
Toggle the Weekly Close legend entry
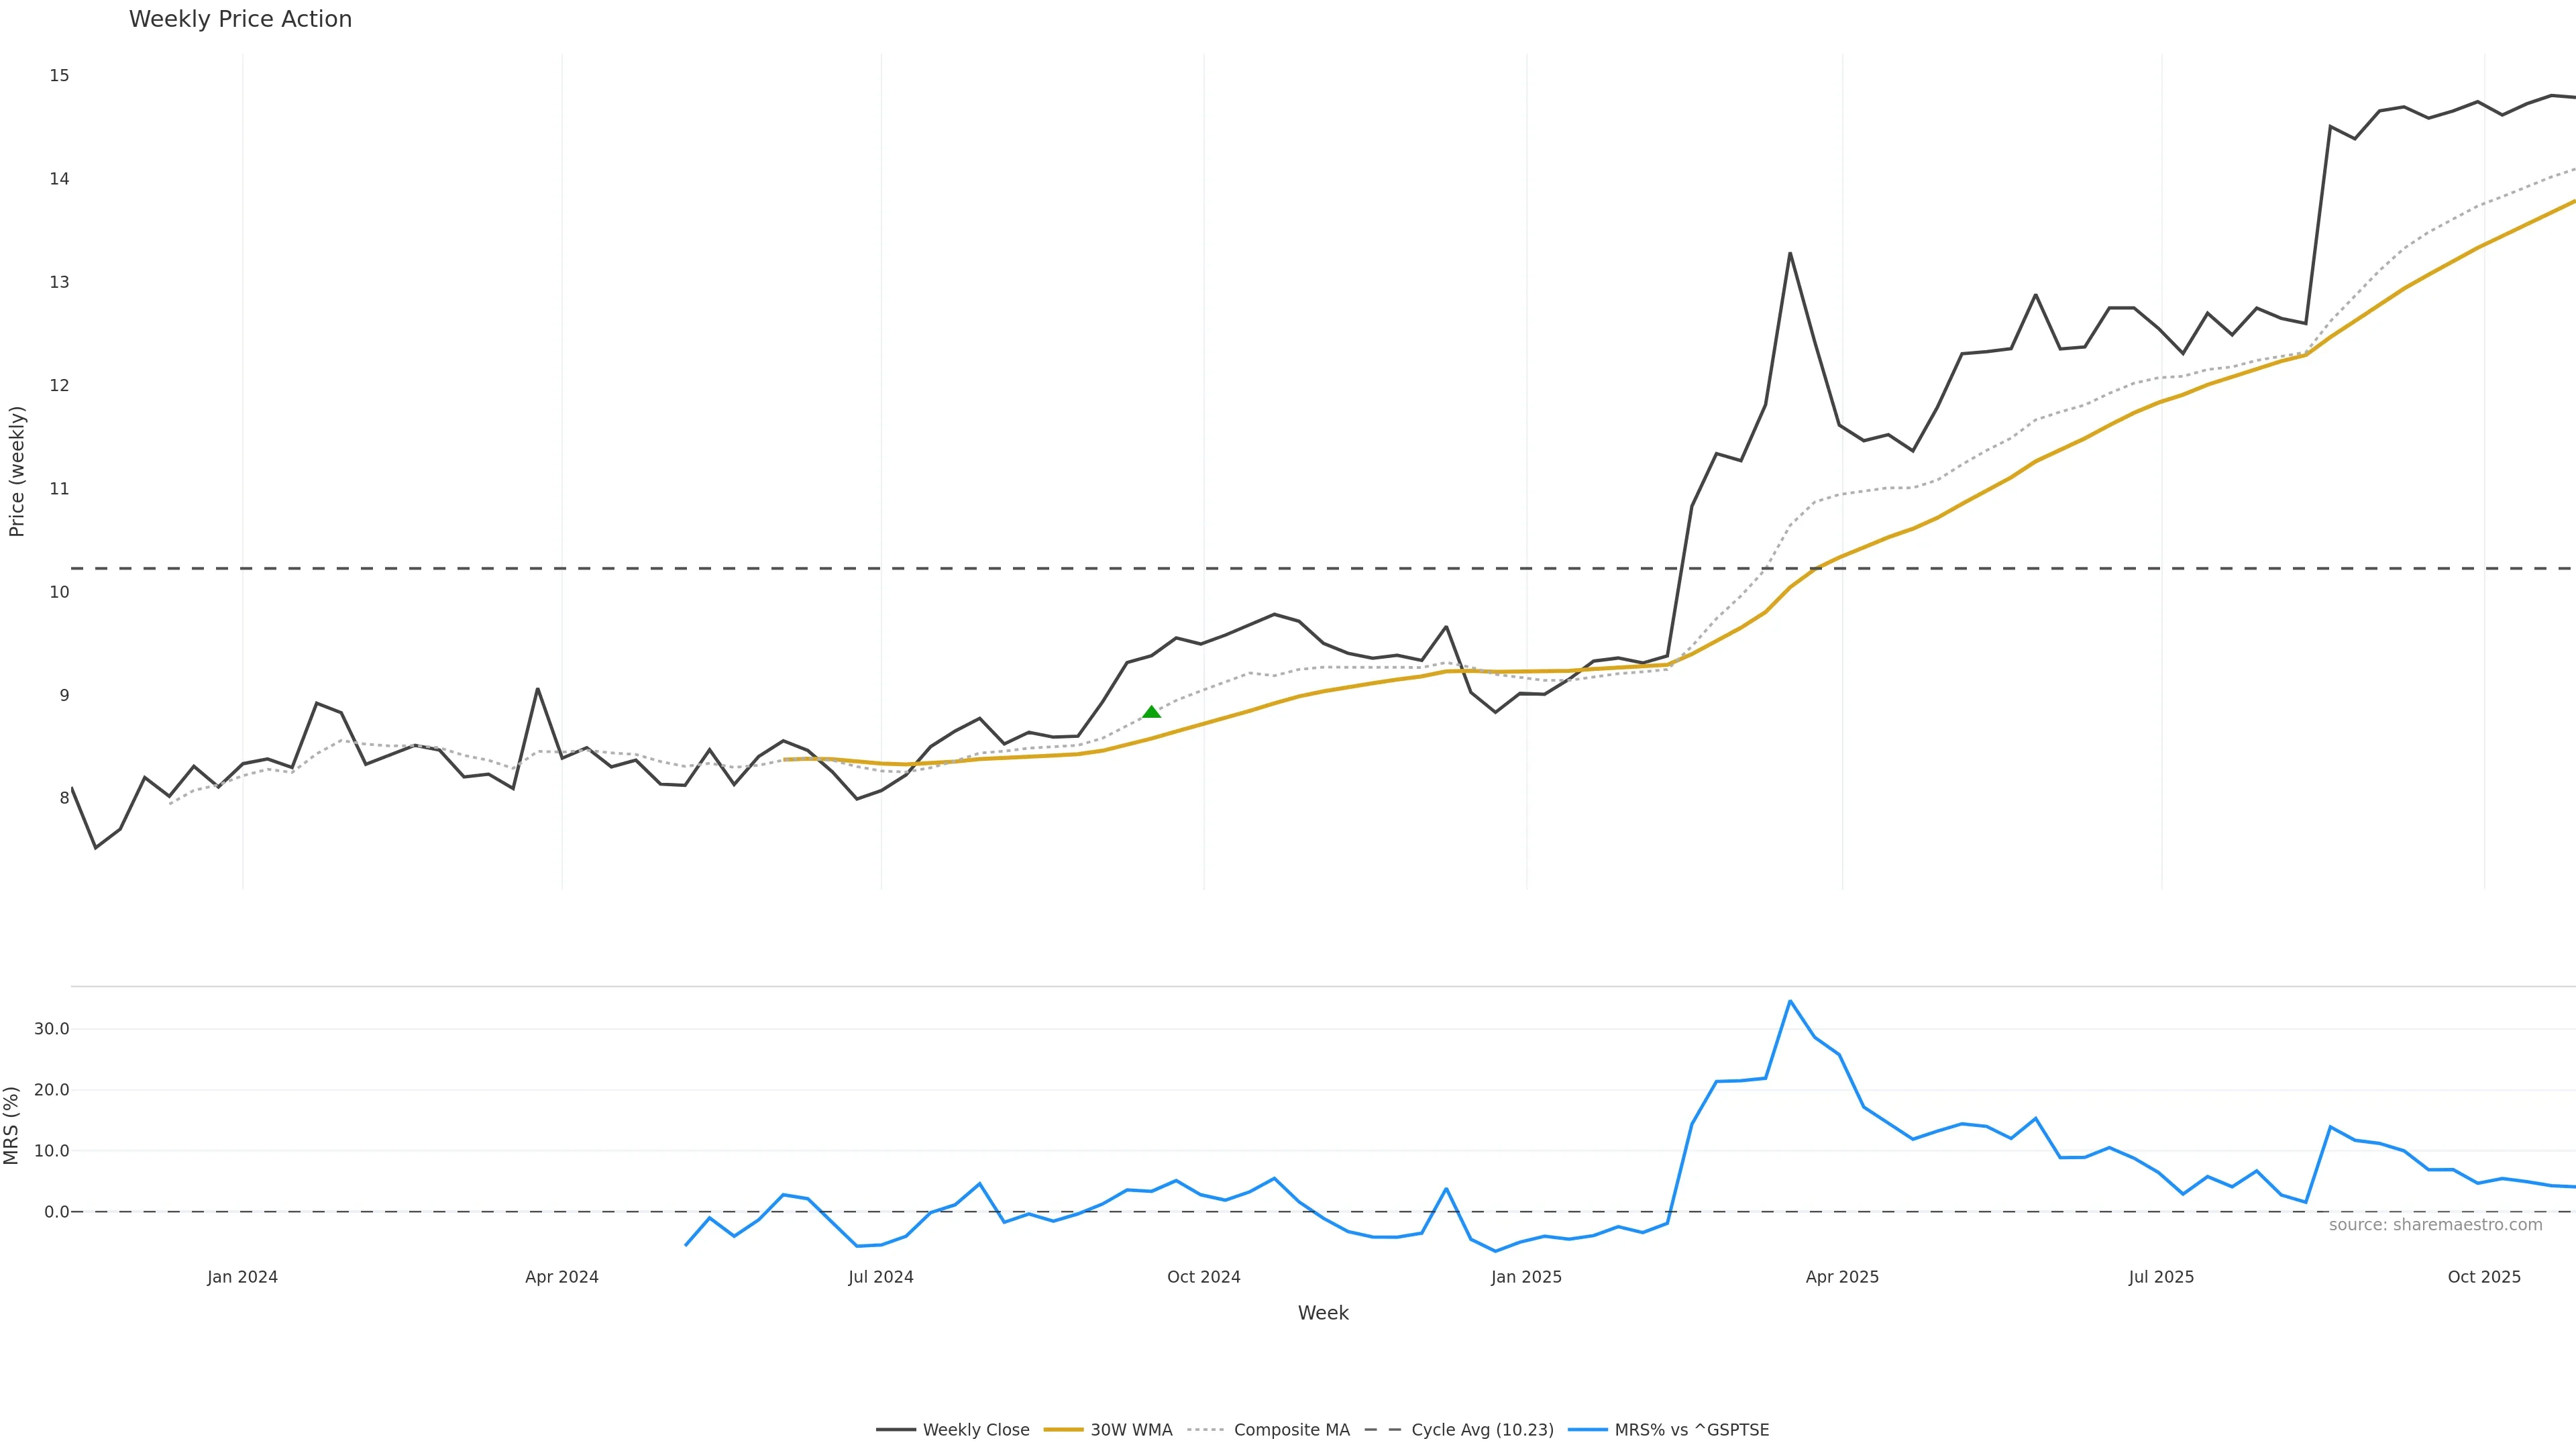coord(975,1430)
